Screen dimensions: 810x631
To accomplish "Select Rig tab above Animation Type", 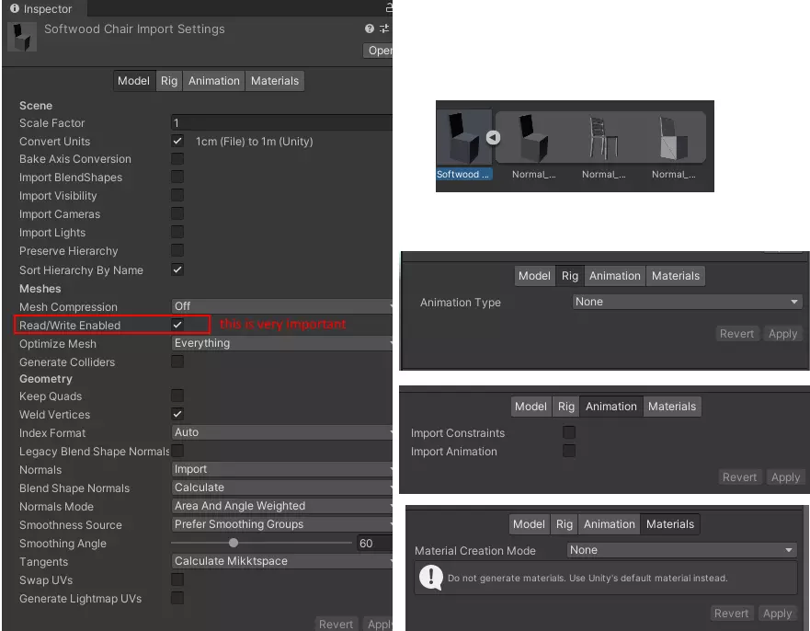I will point(570,275).
